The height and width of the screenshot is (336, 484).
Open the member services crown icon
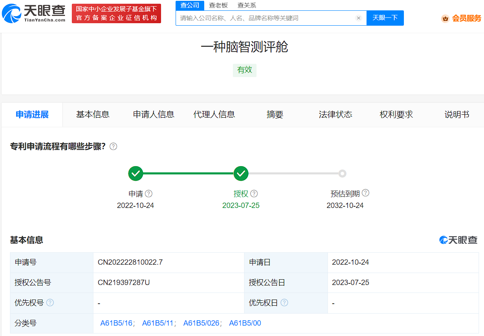click(x=445, y=19)
